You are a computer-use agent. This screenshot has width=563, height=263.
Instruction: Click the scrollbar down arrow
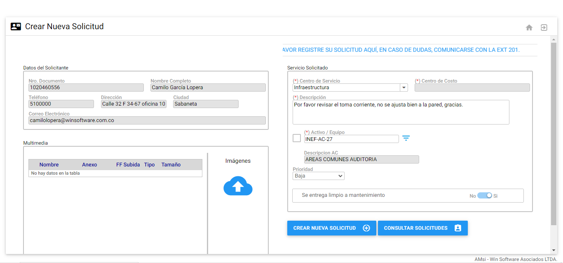pyautogui.click(x=554, y=250)
